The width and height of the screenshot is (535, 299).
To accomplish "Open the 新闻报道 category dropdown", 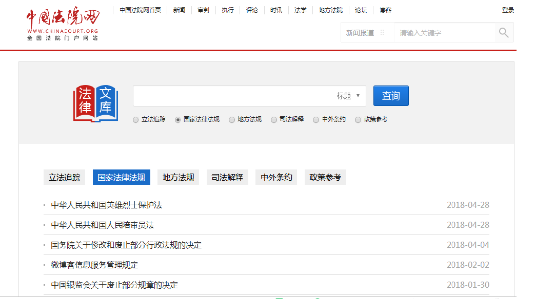I will [359, 32].
